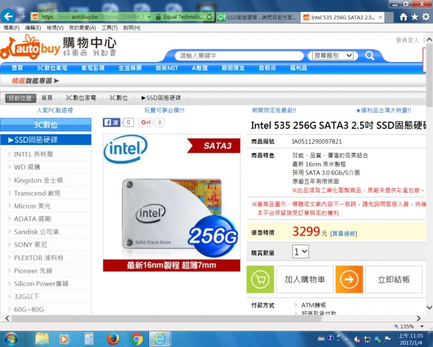Open zoom level 135% dropdown arrow
The image size is (433, 347).
click(422, 327)
